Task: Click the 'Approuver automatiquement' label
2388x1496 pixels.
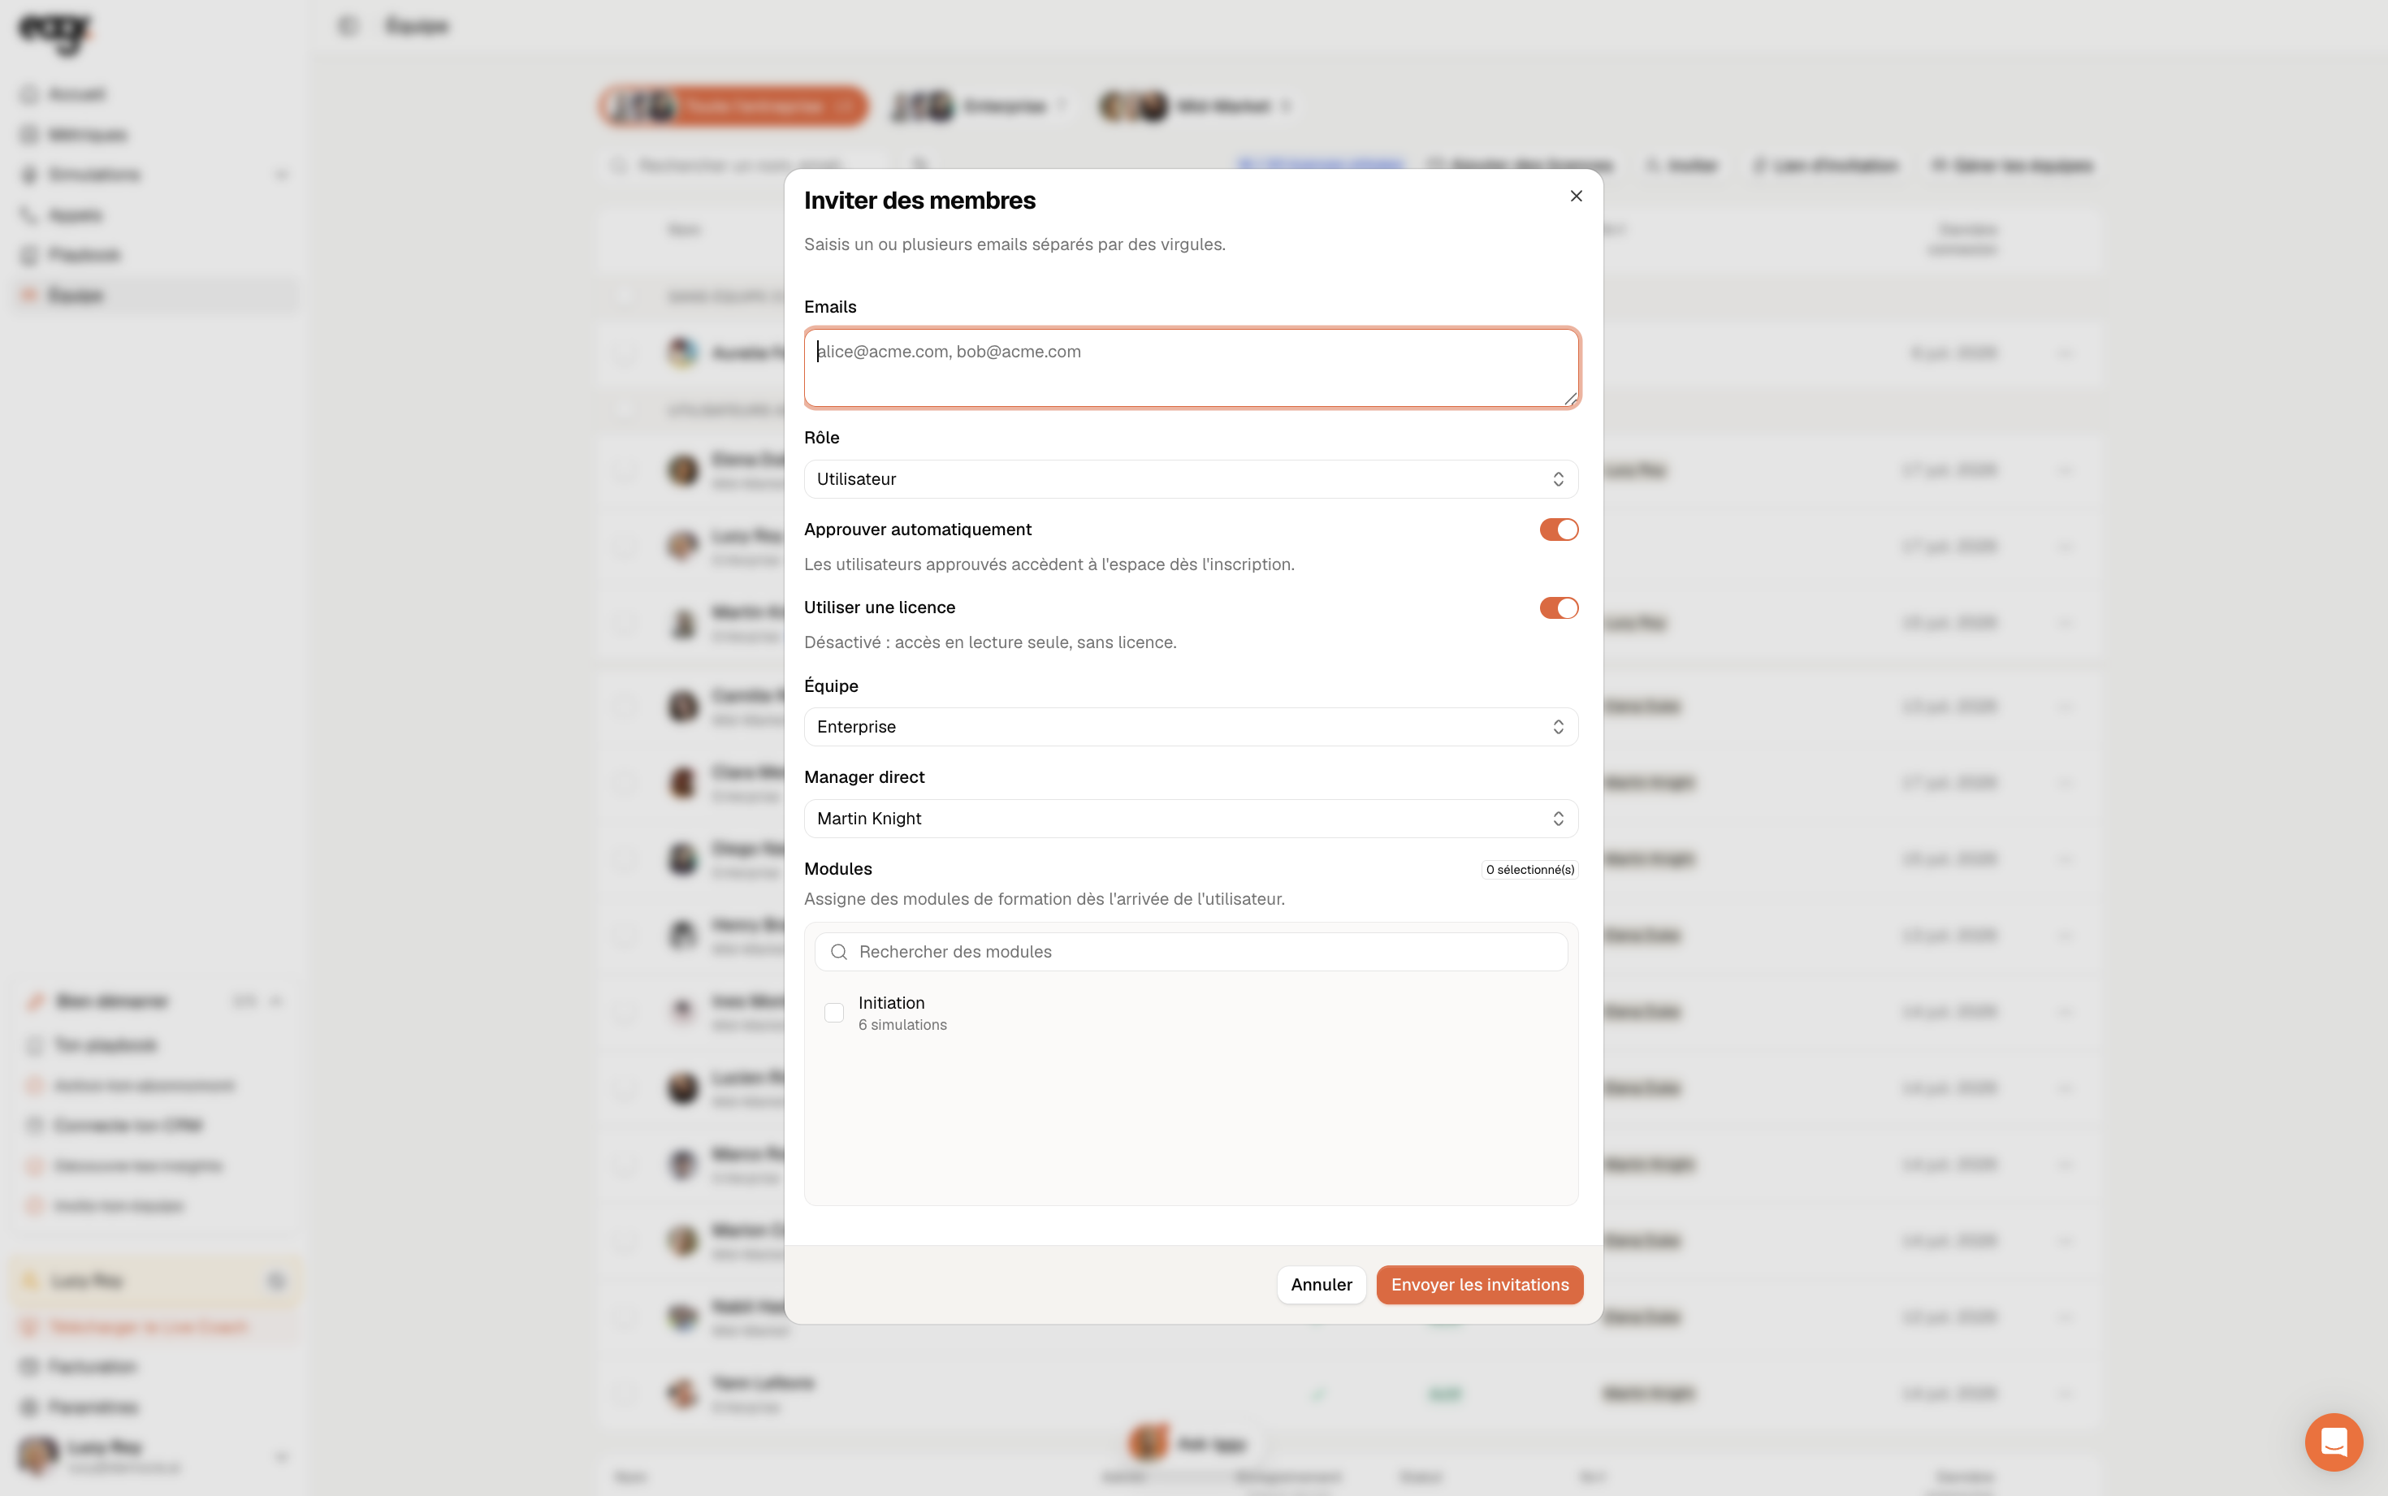Action: pyautogui.click(x=917, y=530)
